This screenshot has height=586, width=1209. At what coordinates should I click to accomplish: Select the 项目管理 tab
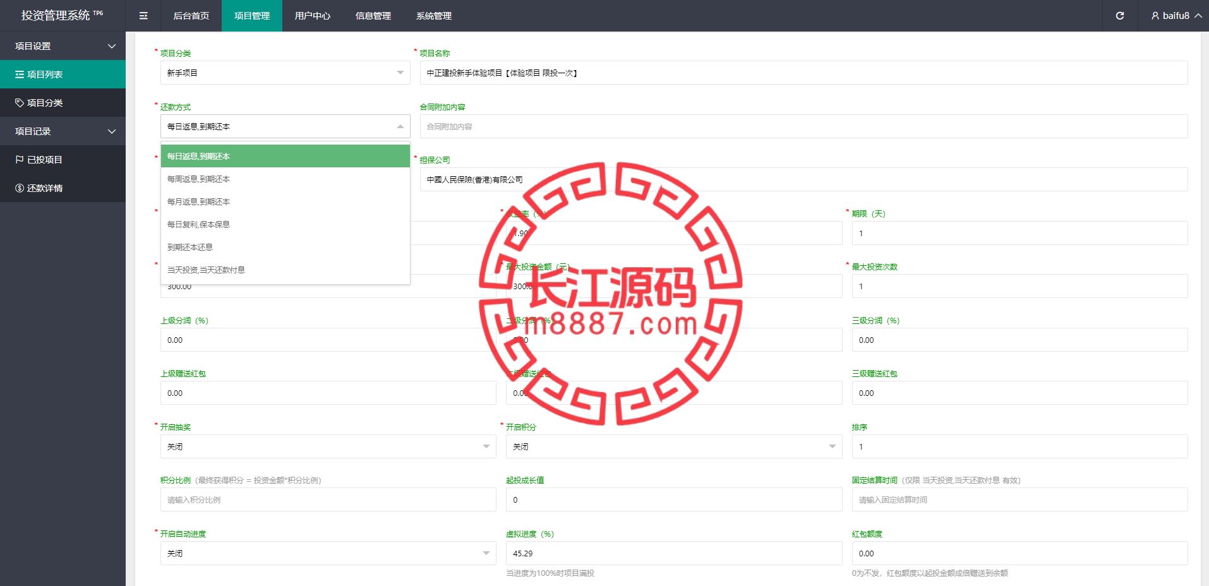pos(252,16)
